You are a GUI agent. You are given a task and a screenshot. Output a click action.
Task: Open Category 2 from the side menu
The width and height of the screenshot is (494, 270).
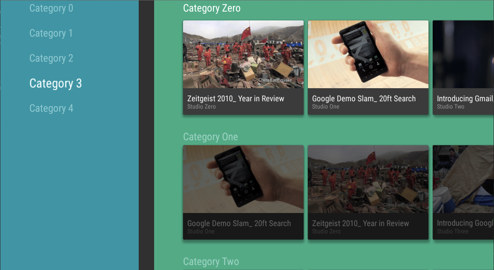tap(51, 58)
